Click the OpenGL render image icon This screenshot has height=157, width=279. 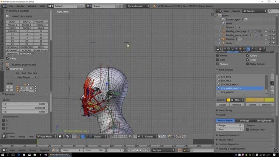pos(169,137)
